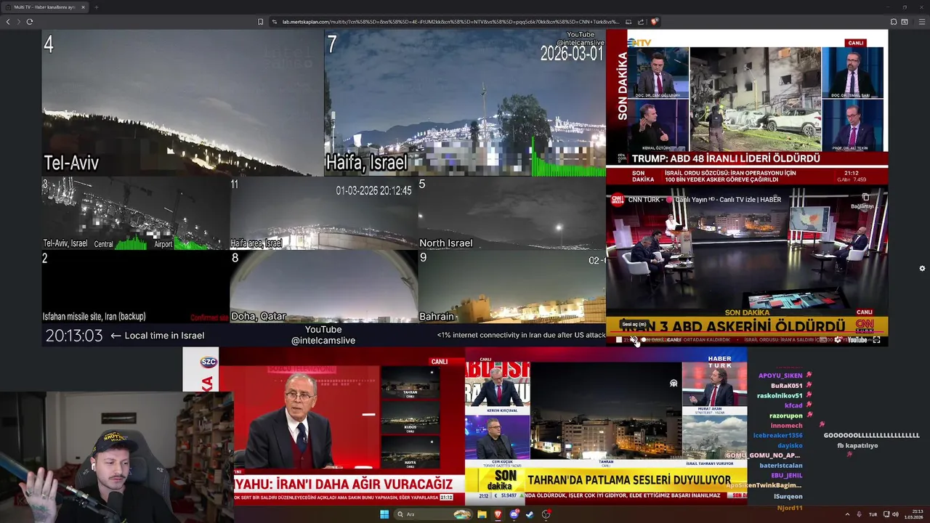Open Multi TV settings gear on right edge
The image size is (930, 523).
[922, 268]
